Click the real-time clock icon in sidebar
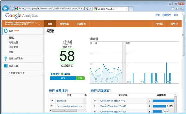186x114 pixels. tap(6, 31)
